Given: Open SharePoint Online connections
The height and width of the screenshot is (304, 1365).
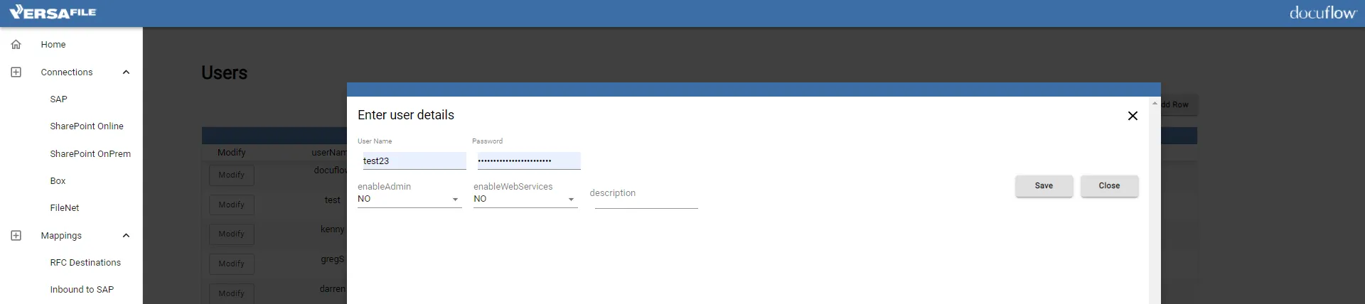Looking at the screenshot, I should (x=87, y=126).
